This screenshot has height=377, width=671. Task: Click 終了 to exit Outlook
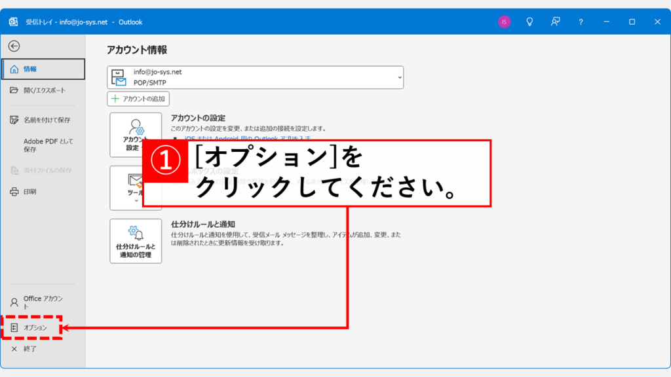point(43,349)
